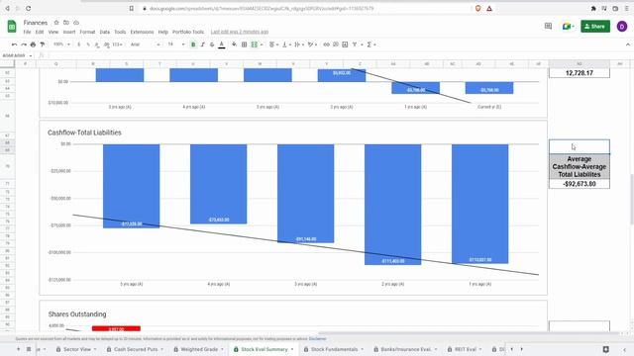Move the document with folder icon
This screenshot has height=356, width=634.
coord(66,23)
